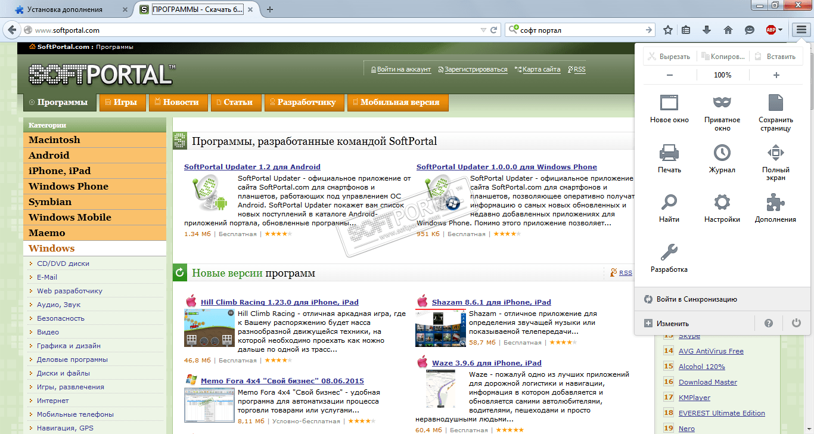
Task: Open the add-ons manager (Дополнения)
Action: (775, 208)
